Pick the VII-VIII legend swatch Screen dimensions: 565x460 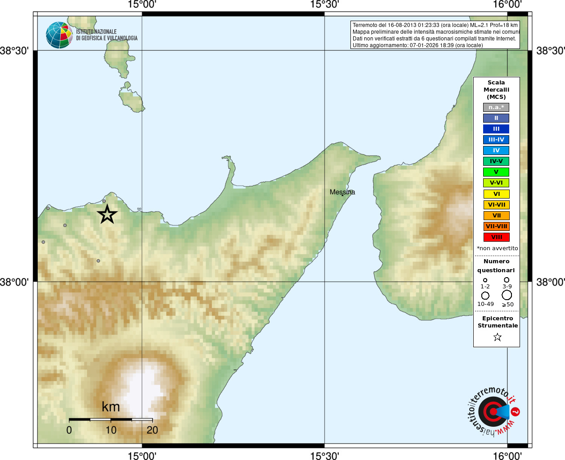[496, 226]
